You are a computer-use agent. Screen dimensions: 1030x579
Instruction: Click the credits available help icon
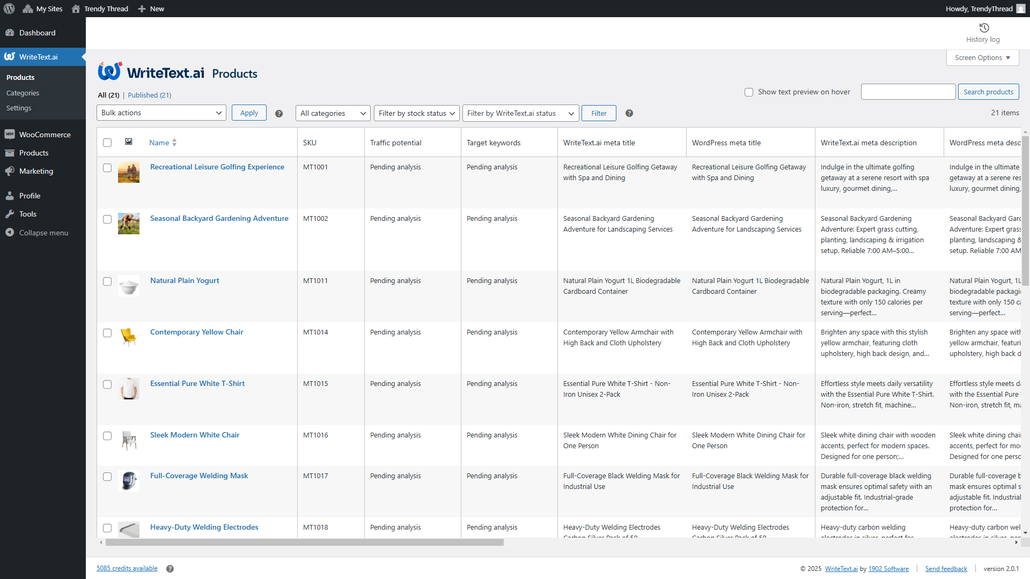170,569
